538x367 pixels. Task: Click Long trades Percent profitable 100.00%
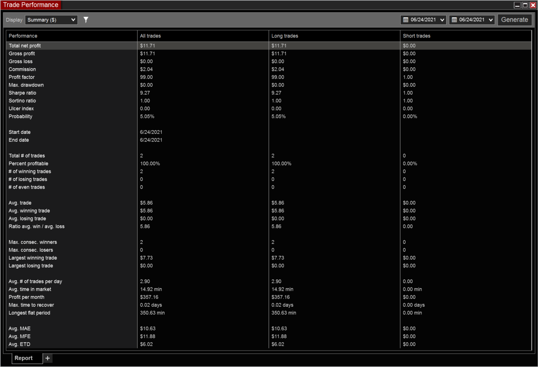click(281, 164)
